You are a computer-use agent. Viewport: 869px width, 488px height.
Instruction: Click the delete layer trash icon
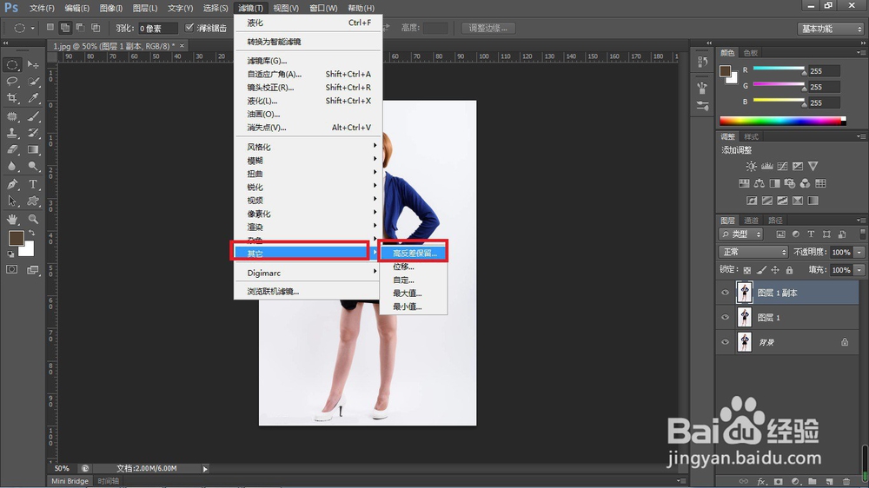tap(846, 481)
